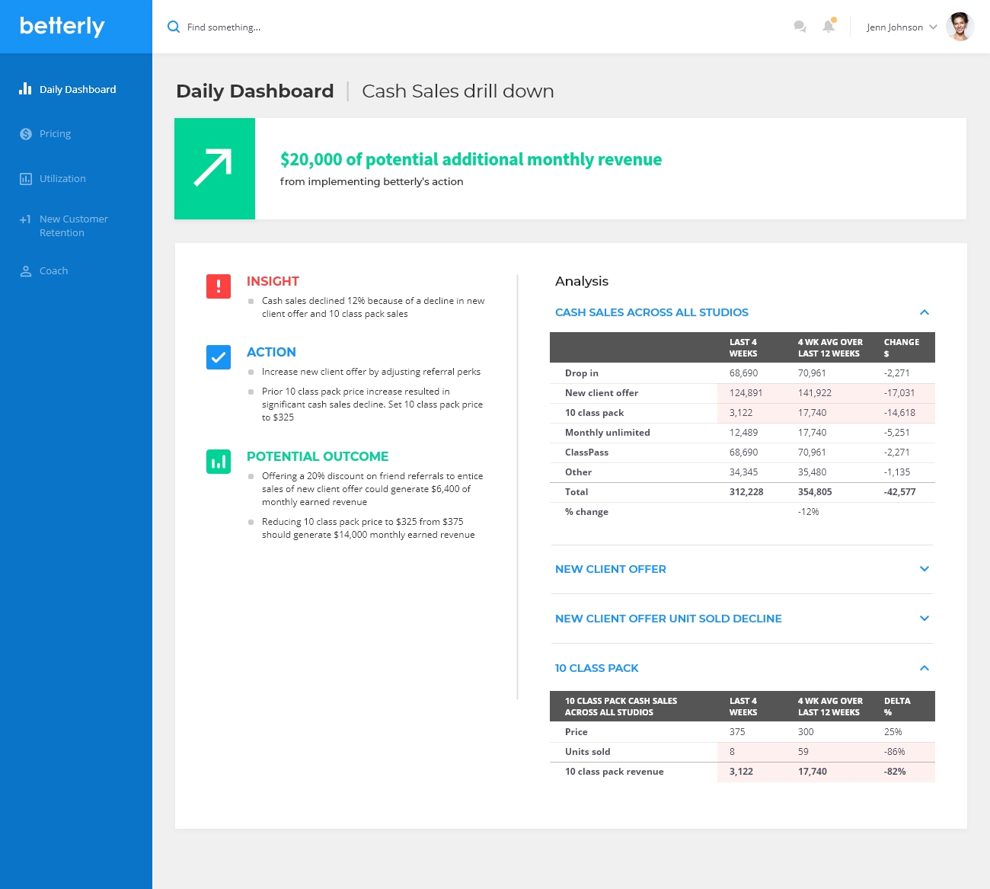Viewport: 990px width, 889px height.
Task: Click the chat messages icon
Action: [x=800, y=27]
